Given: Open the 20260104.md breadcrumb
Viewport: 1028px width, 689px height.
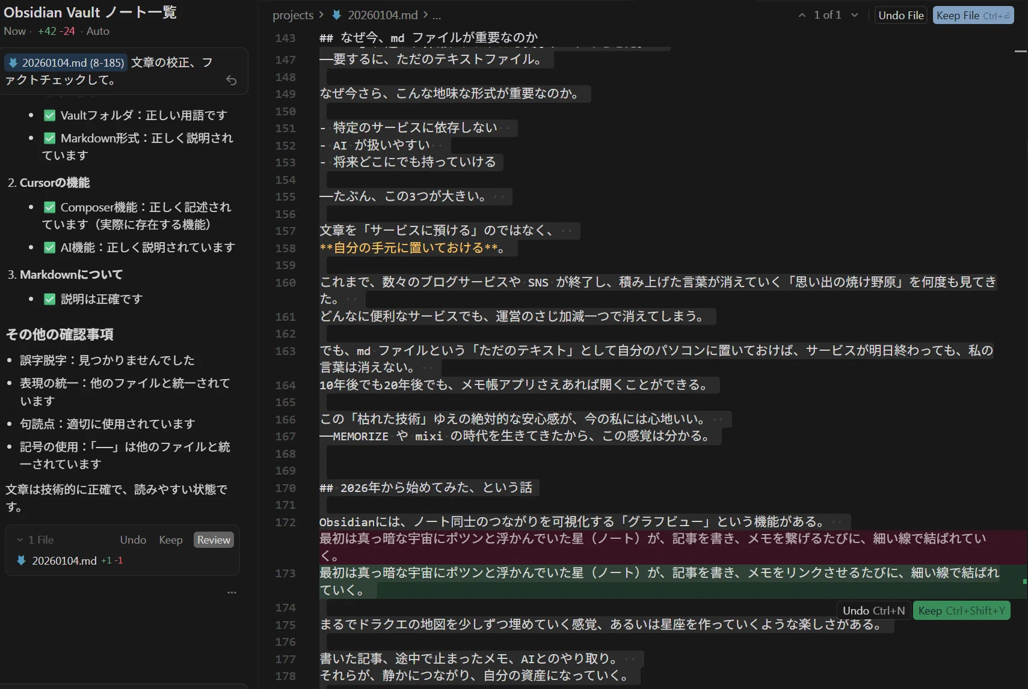Looking at the screenshot, I should tap(383, 15).
